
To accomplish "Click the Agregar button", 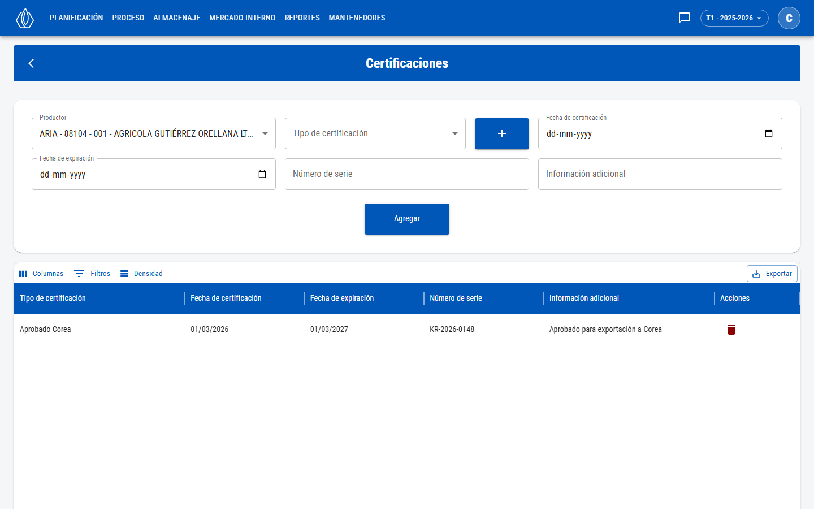I will [x=407, y=219].
